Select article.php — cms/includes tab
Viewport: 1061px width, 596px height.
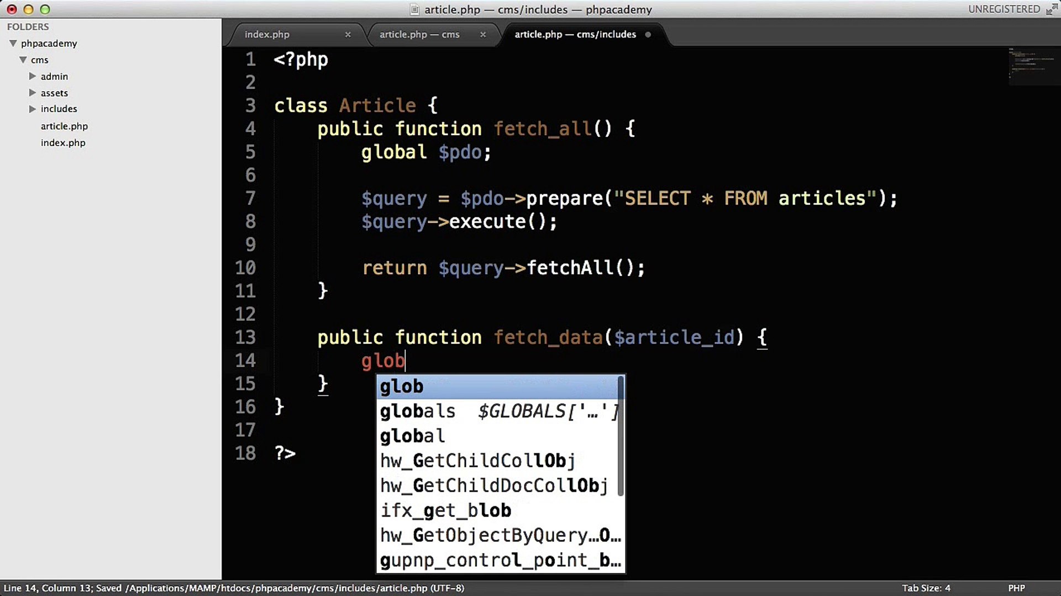coord(575,34)
